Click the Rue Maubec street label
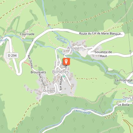The image size is (133, 133). coord(61,83)
